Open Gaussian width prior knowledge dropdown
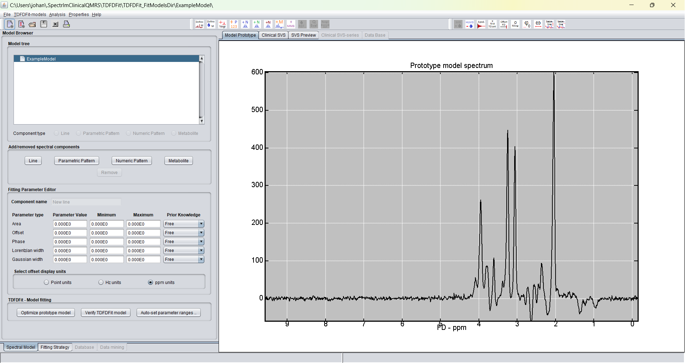 (x=184, y=259)
